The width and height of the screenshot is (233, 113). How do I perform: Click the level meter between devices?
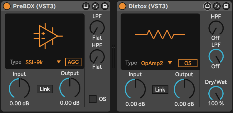tap(114, 56)
